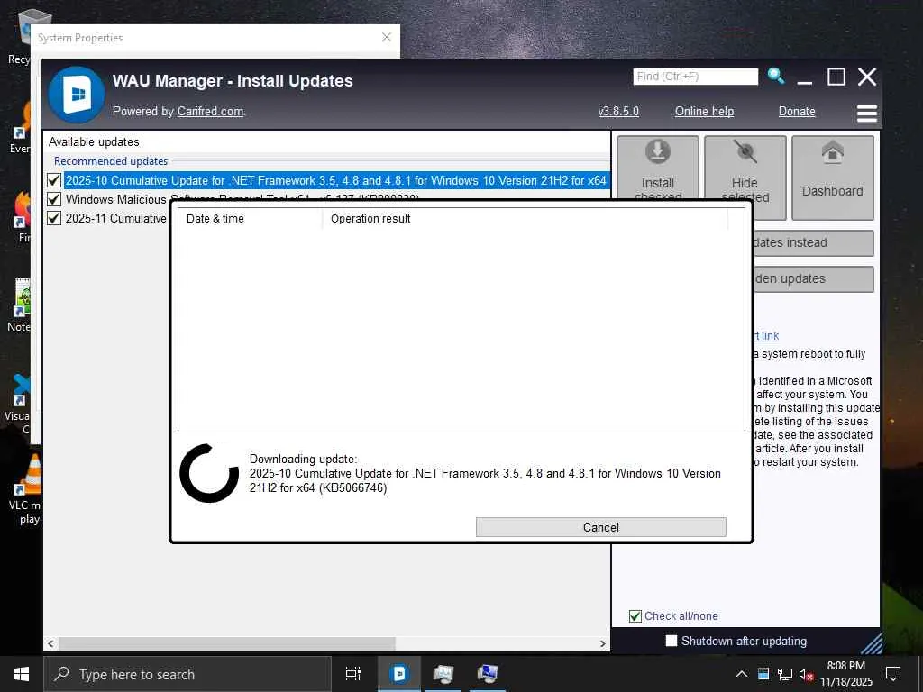Open the Windows Start menu

22,674
